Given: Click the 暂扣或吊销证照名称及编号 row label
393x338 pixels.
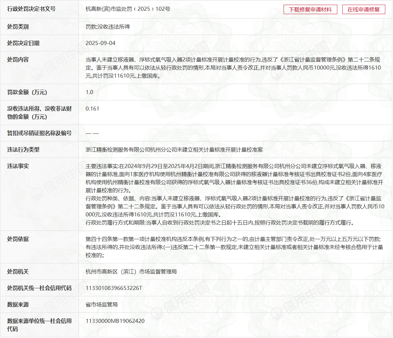Looking at the screenshot, I should (x=40, y=133).
